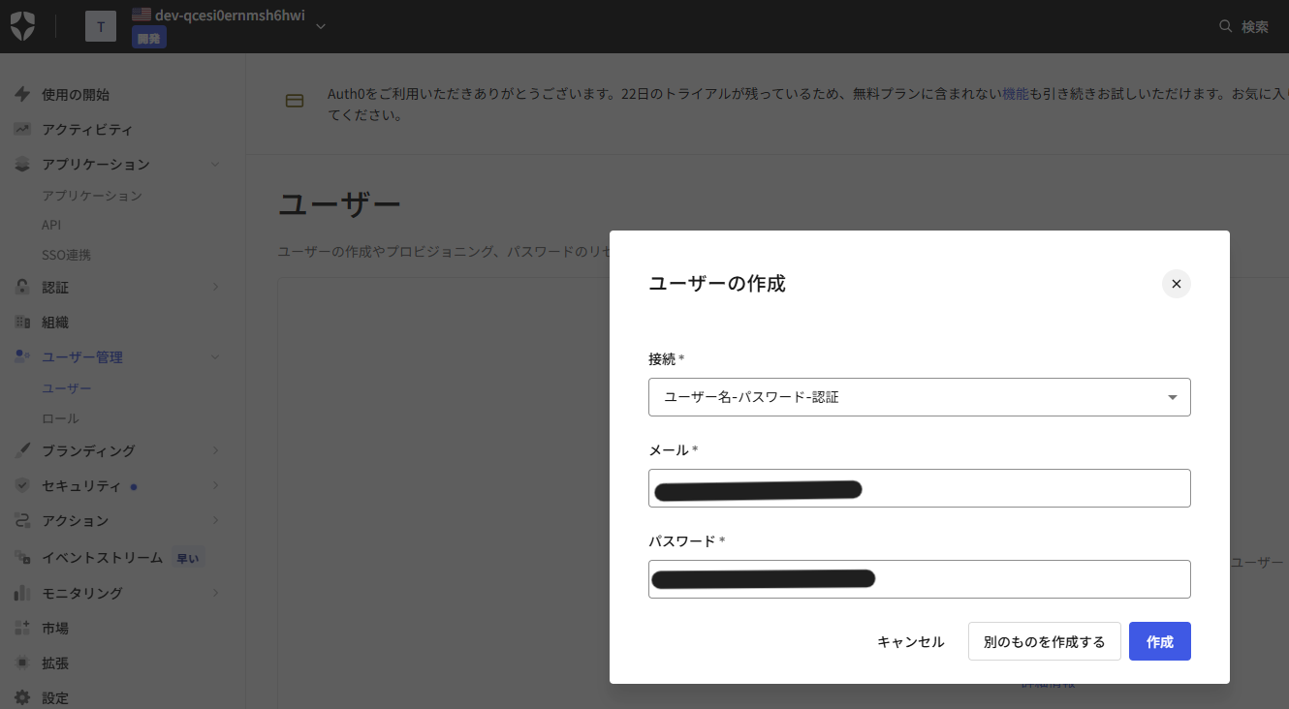Click the キャンセル button
Screen dimensions: 1289x709
[x=911, y=641]
